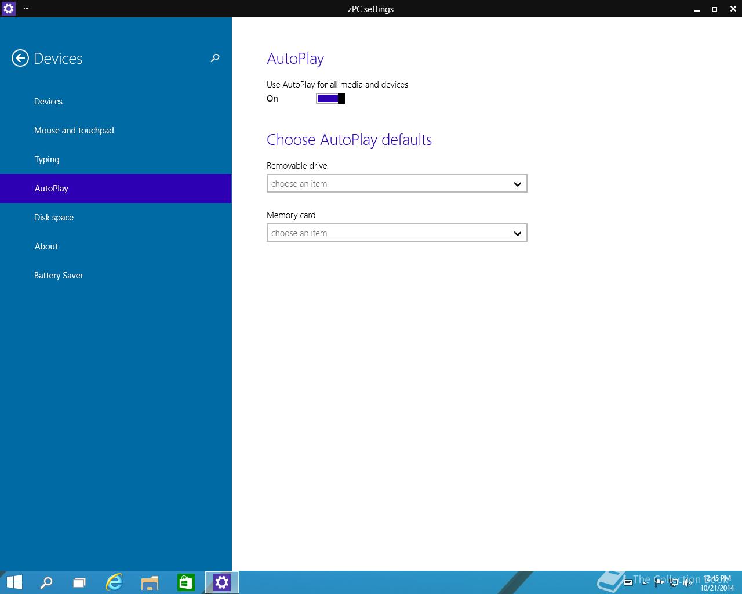
Task: Go to Typing settings
Action: click(x=116, y=160)
